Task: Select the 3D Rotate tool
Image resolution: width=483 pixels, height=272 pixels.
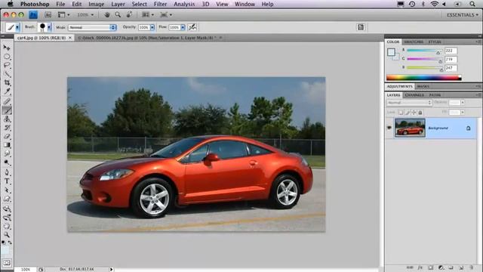Action: (x=7, y=209)
